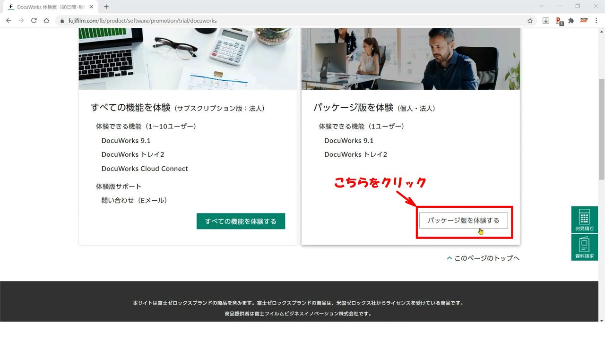Image resolution: width=605 pixels, height=340 pixels.
Task: Open a new browser tab
Action: 106,7
